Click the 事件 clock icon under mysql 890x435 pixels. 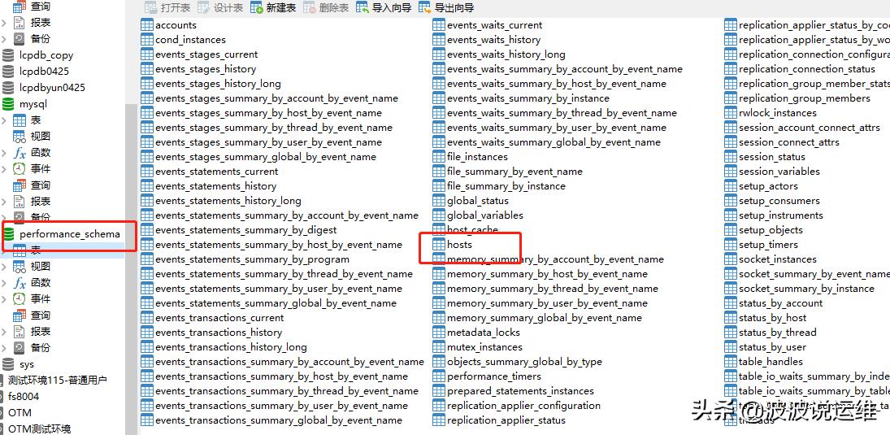20,168
